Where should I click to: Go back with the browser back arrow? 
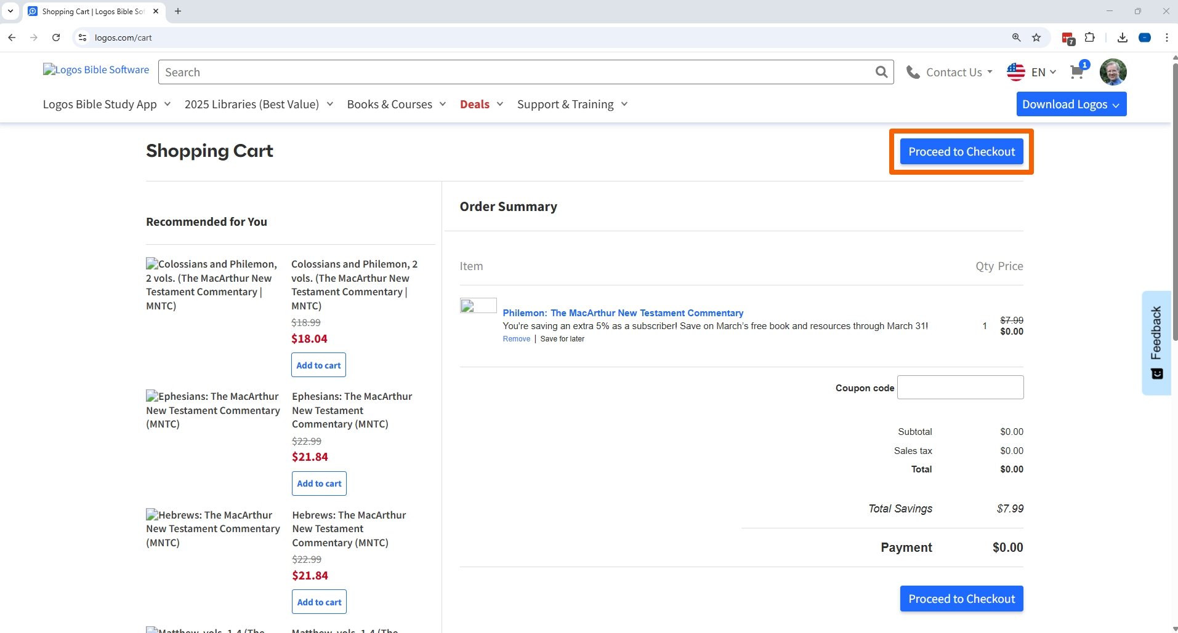12,38
